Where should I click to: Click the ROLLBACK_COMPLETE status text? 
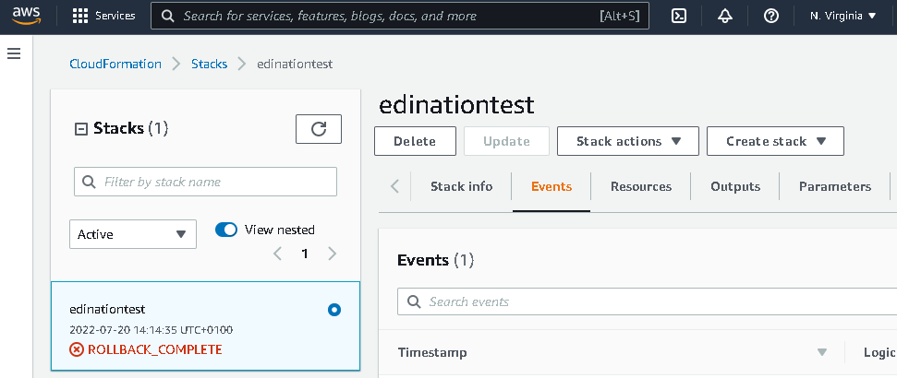(154, 349)
